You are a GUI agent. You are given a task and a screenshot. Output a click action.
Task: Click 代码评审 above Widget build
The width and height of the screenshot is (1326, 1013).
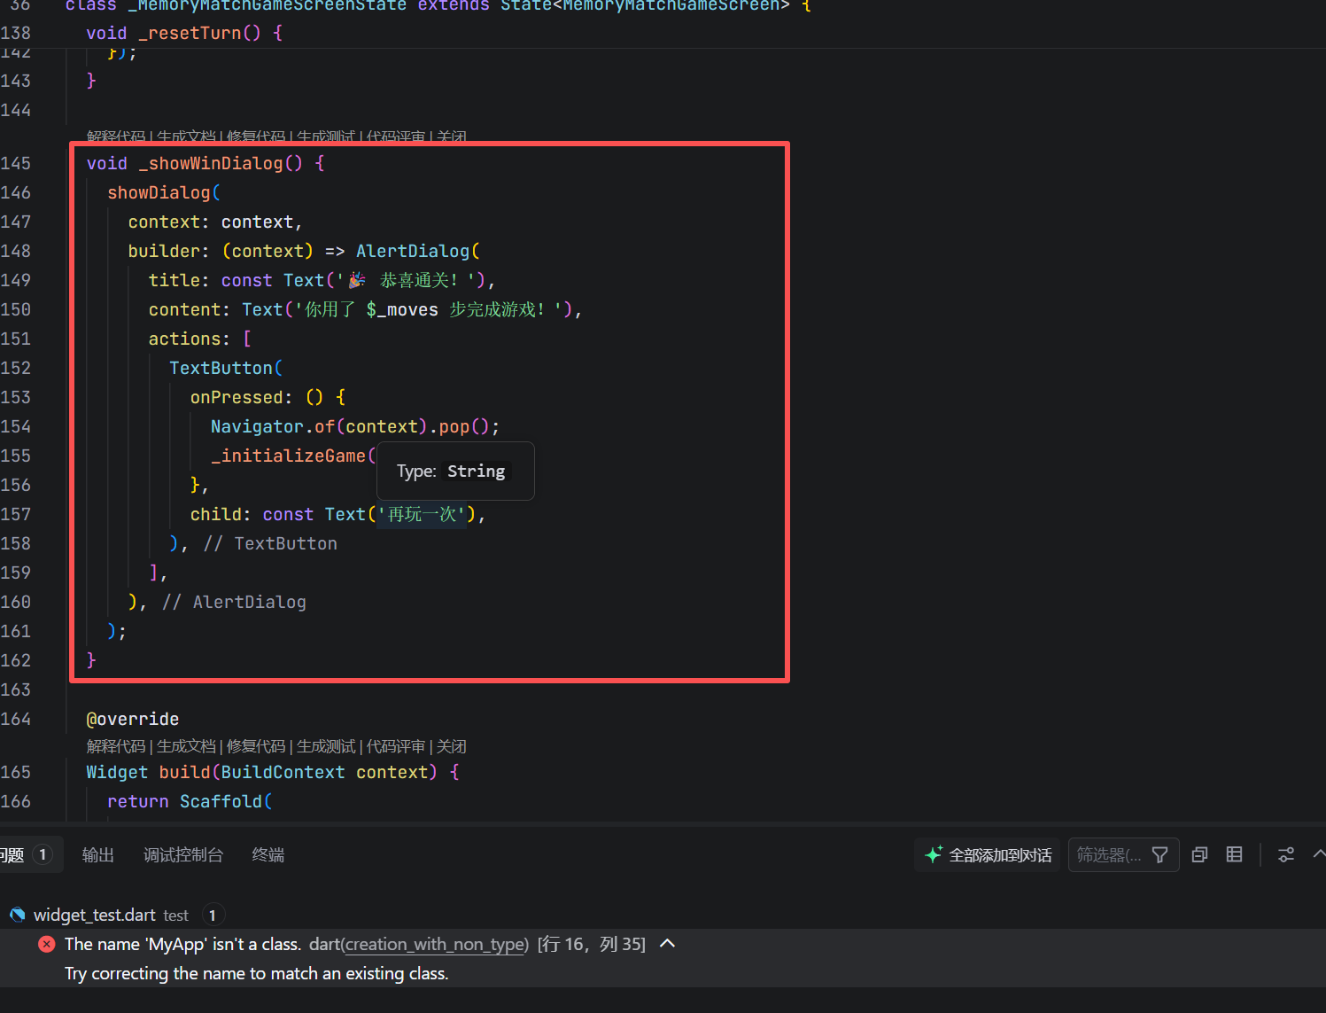click(396, 746)
